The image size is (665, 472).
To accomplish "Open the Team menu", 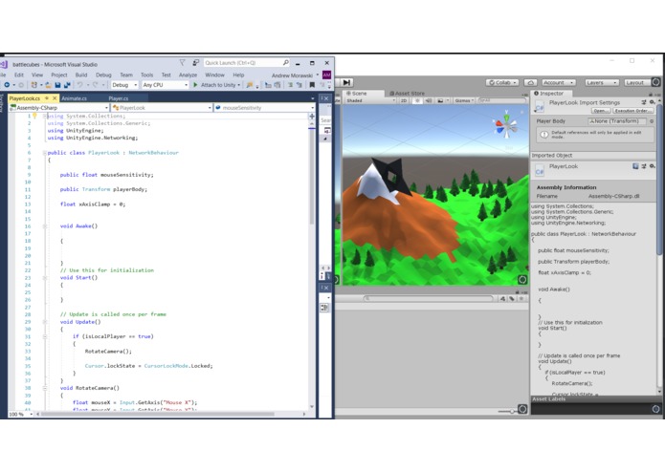I will pos(126,75).
